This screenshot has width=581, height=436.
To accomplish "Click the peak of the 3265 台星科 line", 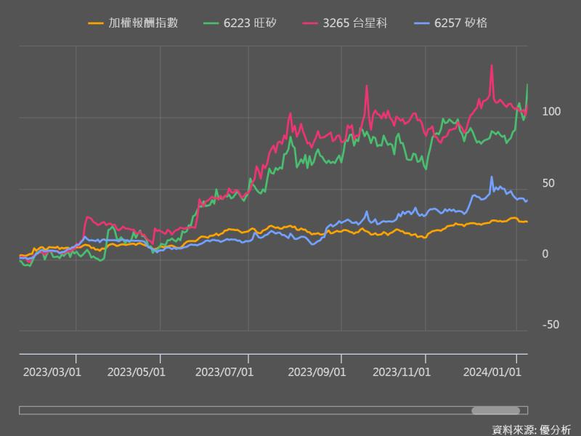I will click(492, 65).
